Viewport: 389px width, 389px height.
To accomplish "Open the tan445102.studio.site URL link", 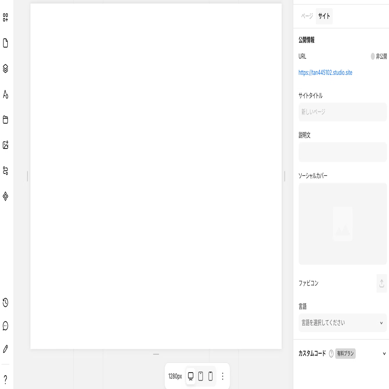I will pyautogui.click(x=325, y=73).
